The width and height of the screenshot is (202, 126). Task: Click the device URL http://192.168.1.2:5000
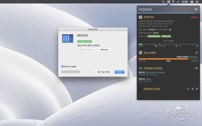click(88, 45)
